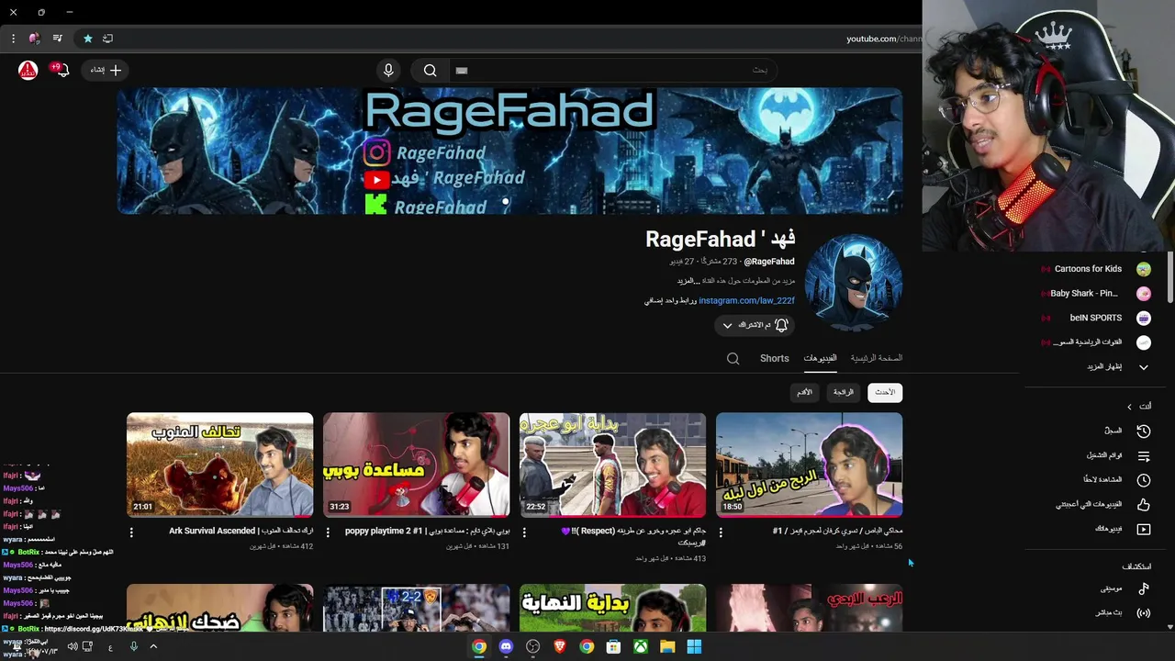Click the search magnifier button in top bar
The image size is (1175, 661).
pos(430,70)
